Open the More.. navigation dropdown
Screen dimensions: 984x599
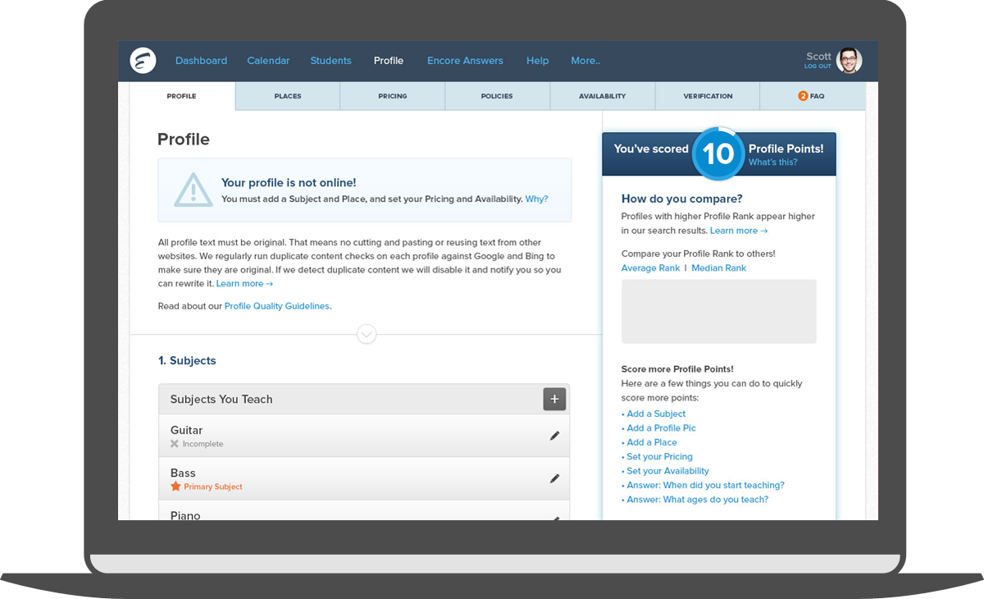point(585,61)
